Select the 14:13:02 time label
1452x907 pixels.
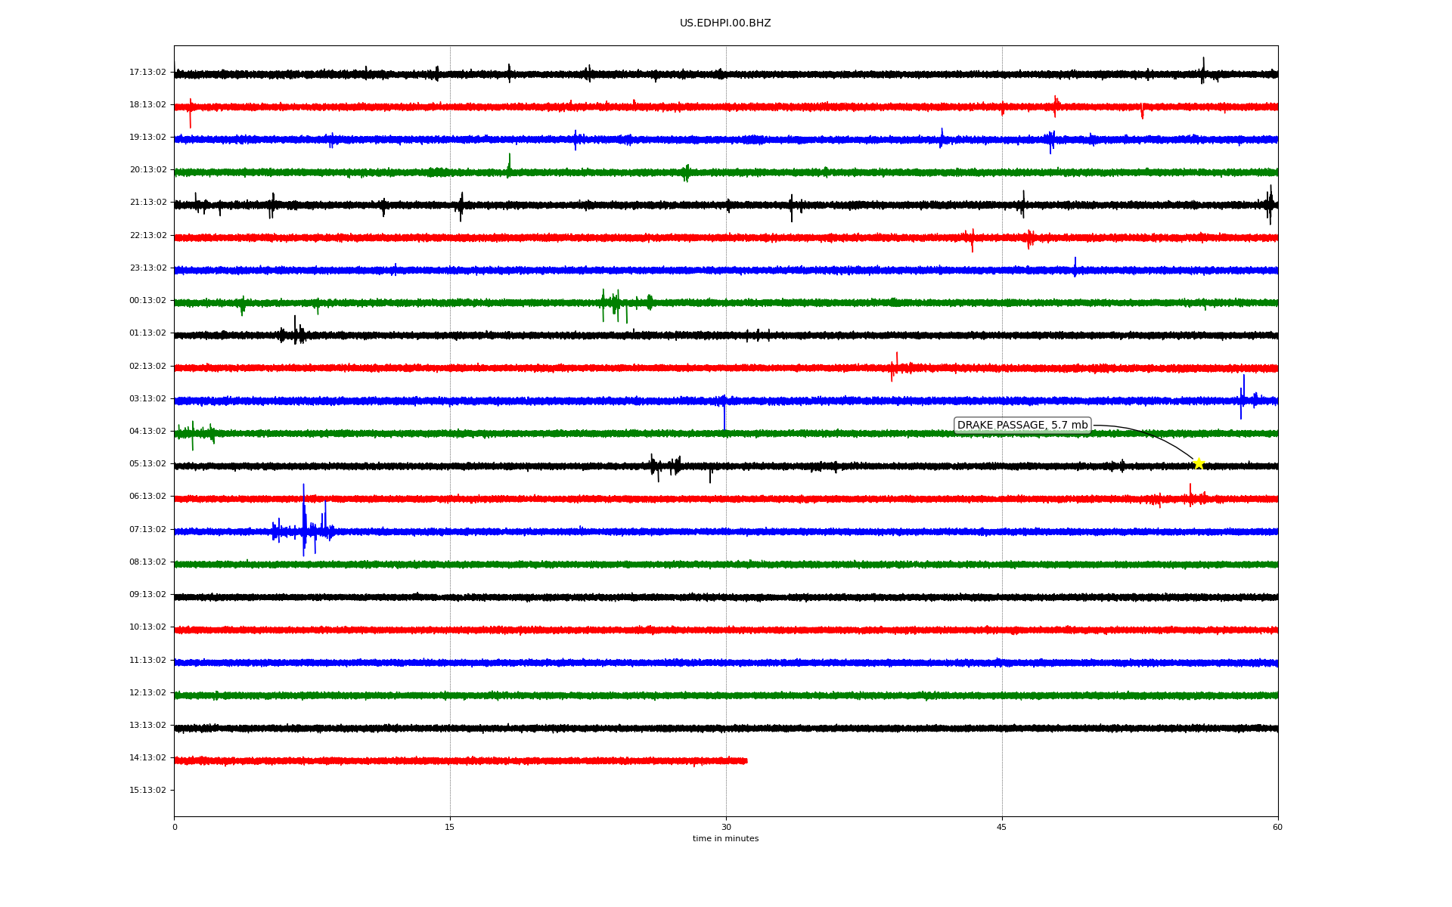point(147,758)
